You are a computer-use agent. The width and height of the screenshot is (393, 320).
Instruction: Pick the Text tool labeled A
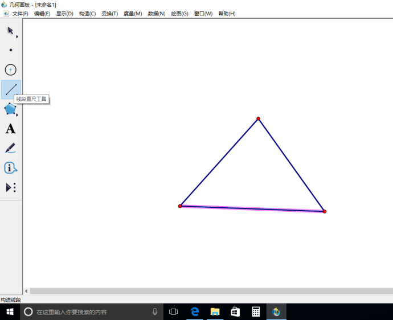click(x=10, y=129)
